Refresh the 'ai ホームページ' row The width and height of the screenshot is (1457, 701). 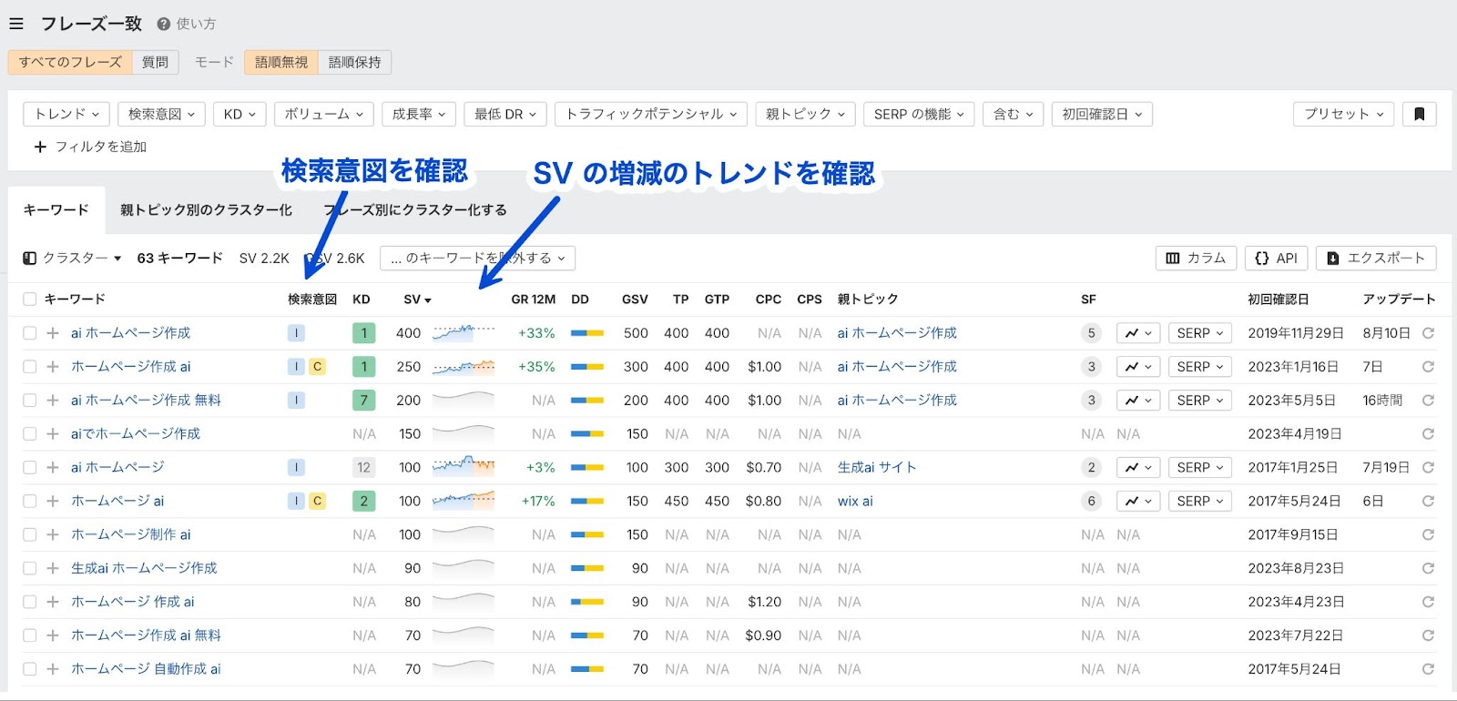tap(1428, 468)
